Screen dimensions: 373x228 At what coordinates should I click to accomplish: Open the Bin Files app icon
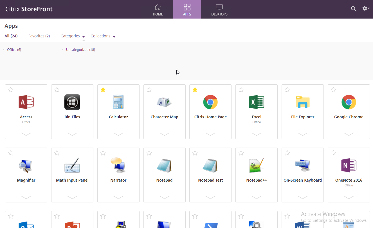point(72,102)
